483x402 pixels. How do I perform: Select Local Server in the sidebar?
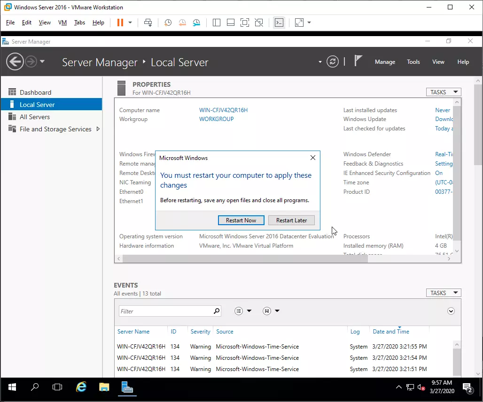[51, 105]
